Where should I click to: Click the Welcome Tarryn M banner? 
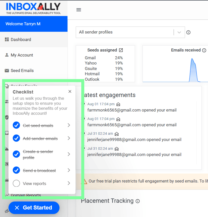click(x=34, y=24)
